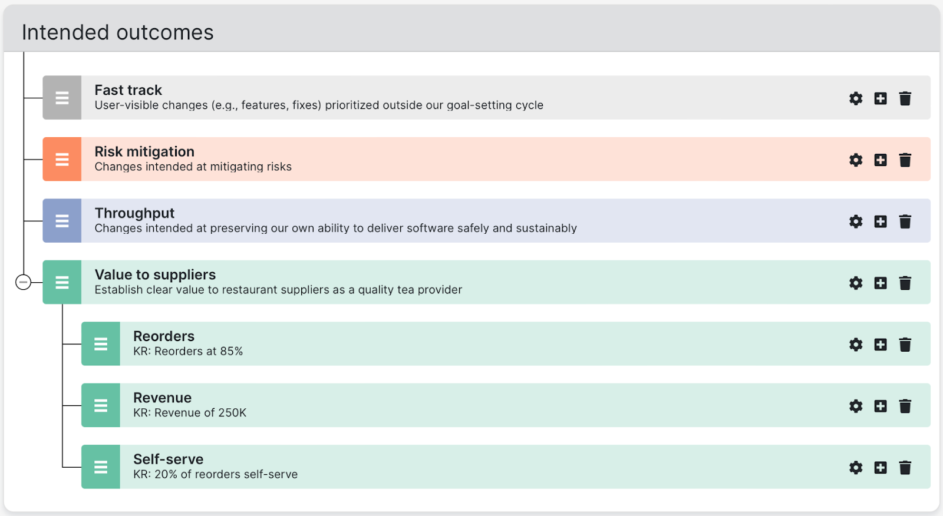Click the blue handle of Throughput
The image size is (943, 516).
click(62, 221)
